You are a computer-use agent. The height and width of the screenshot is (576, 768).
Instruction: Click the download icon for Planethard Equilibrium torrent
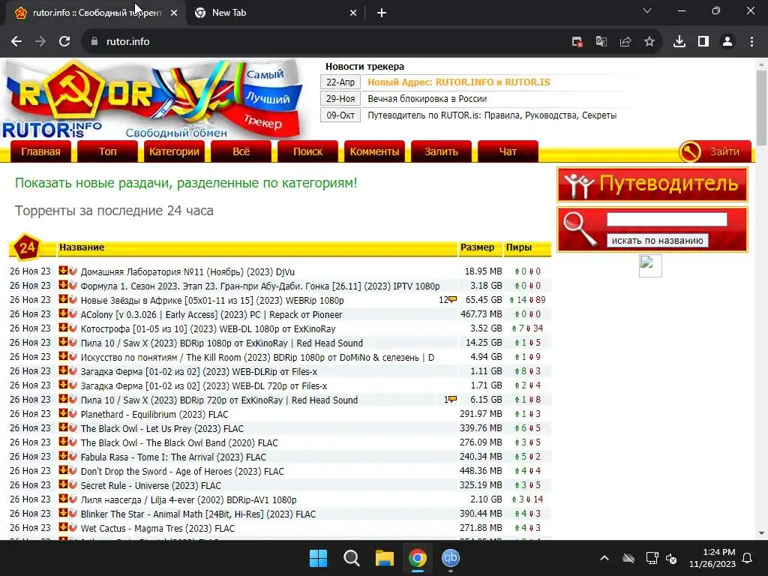point(63,413)
